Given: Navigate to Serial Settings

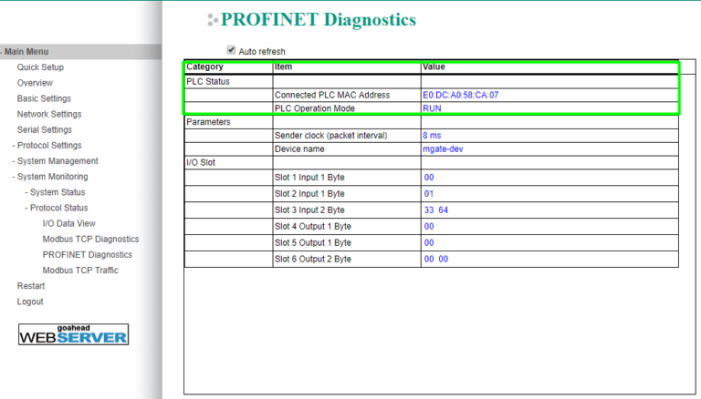Looking at the screenshot, I should tap(45, 129).
